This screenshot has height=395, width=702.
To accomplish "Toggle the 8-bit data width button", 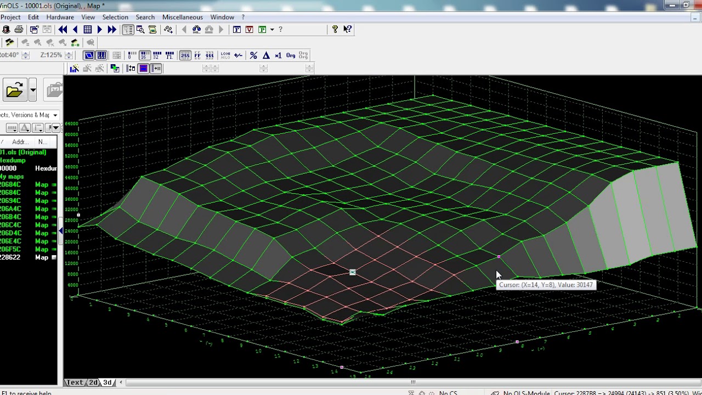I will 131,55.
